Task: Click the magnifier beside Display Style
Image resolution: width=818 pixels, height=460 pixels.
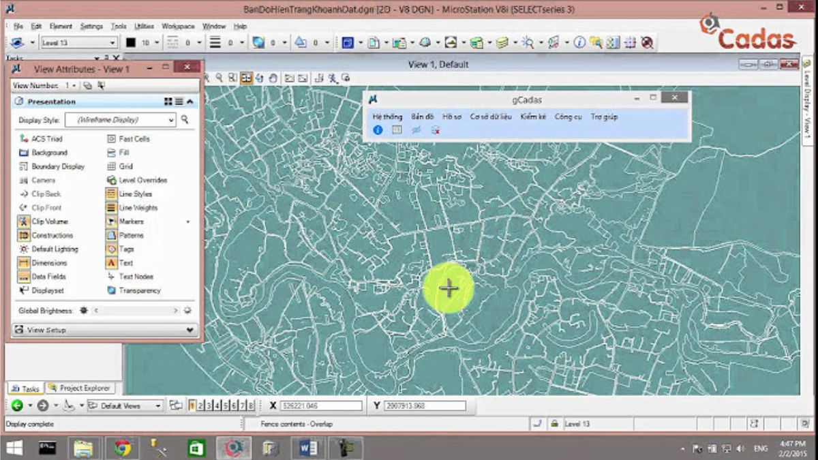Action: 185,120
